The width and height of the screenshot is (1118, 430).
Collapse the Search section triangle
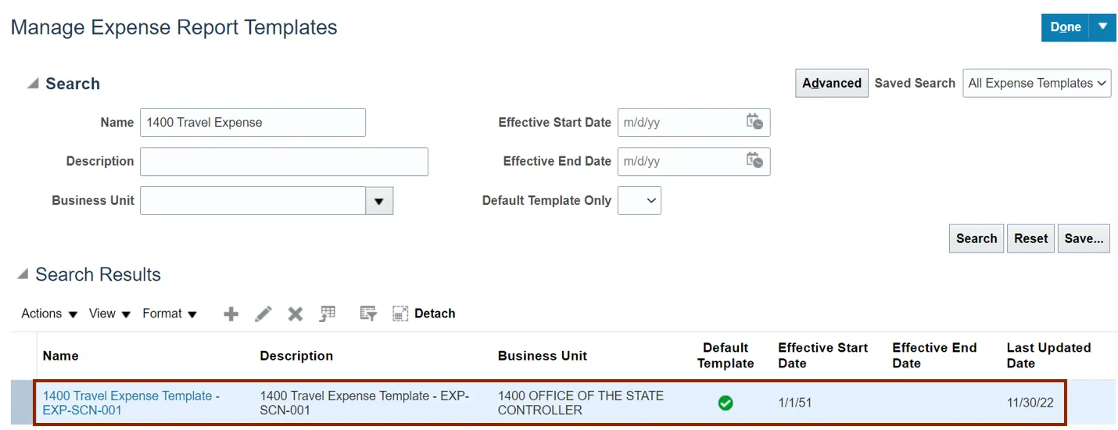[33, 84]
